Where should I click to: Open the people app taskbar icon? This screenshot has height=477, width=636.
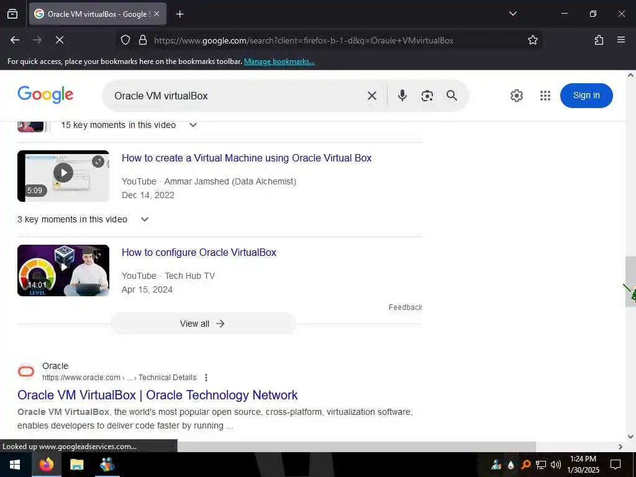point(107,465)
